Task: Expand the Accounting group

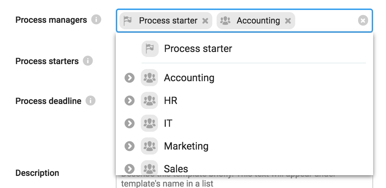Action: pos(129,78)
